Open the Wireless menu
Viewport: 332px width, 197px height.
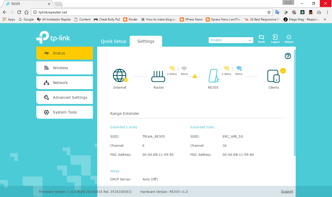pos(65,68)
